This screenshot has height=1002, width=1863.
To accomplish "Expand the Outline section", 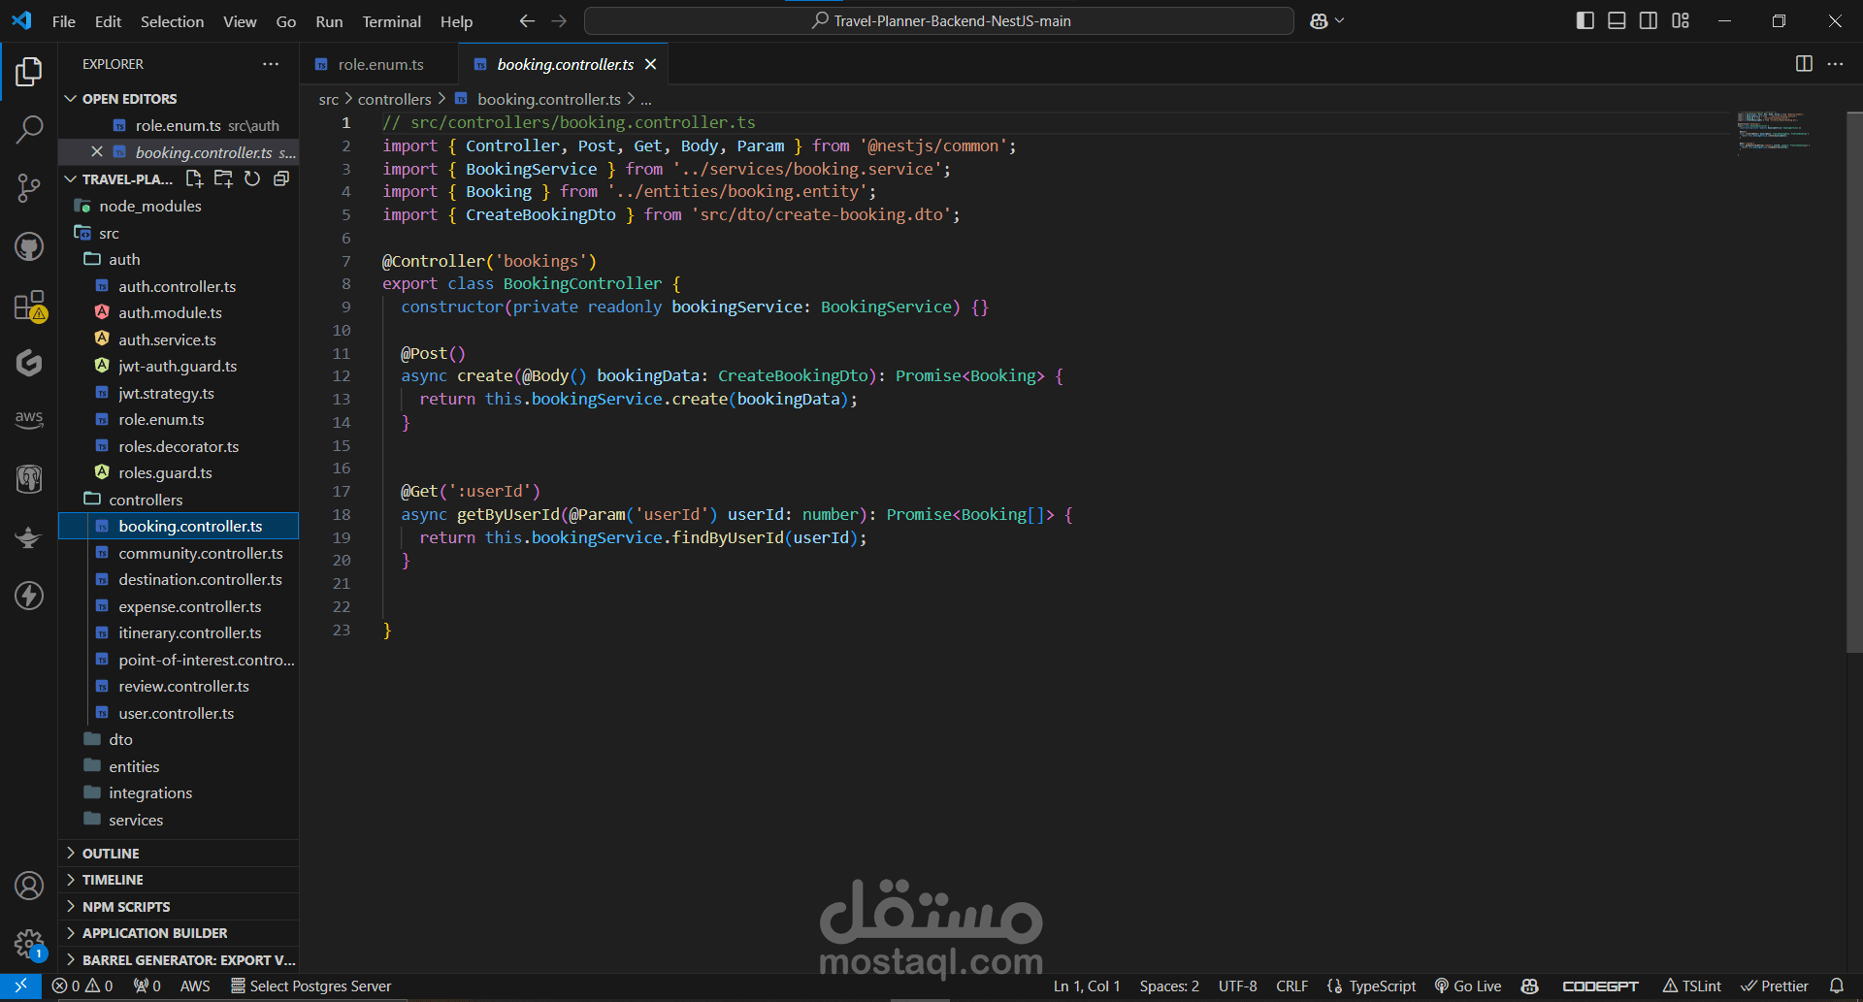I will [179, 854].
